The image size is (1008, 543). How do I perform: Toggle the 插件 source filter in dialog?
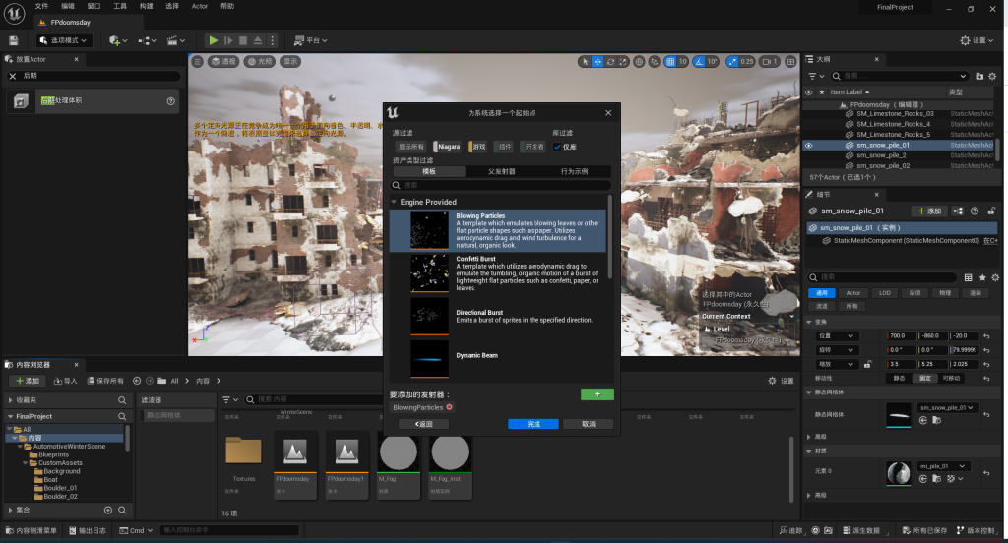505,147
